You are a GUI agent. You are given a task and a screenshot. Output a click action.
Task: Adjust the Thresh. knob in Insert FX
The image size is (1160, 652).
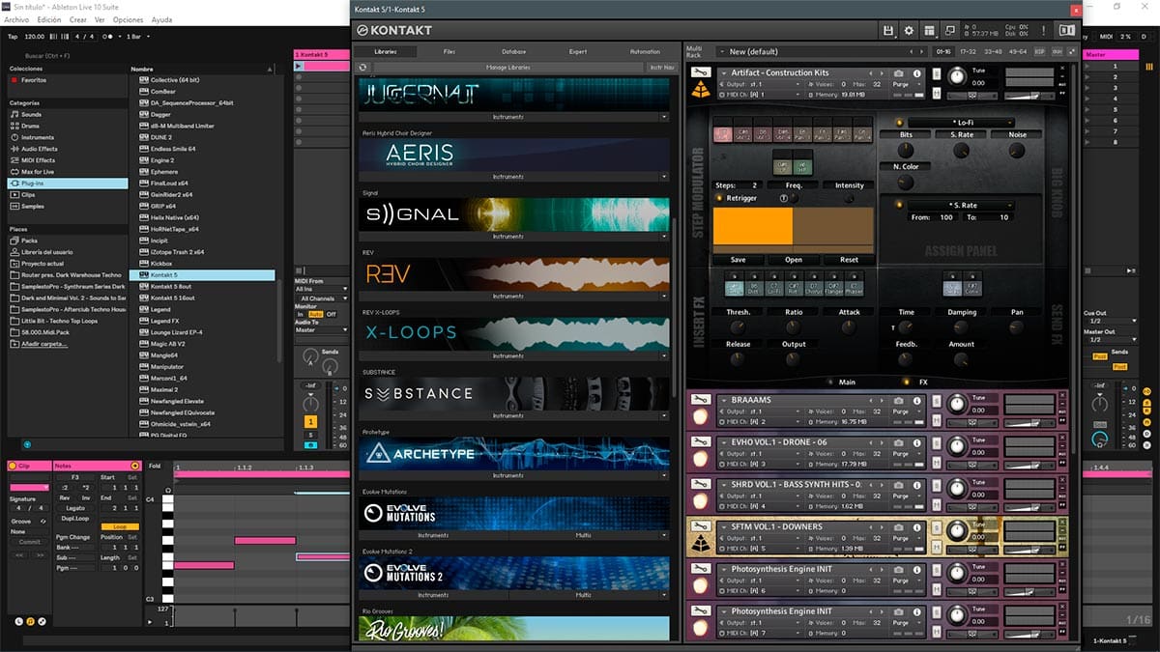click(x=738, y=327)
